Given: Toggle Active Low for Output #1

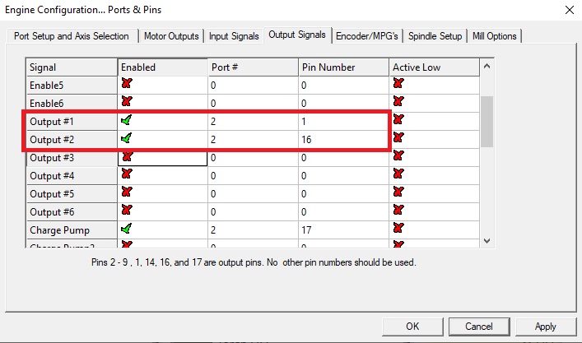Looking at the screenshot, I should click(398, 119).
